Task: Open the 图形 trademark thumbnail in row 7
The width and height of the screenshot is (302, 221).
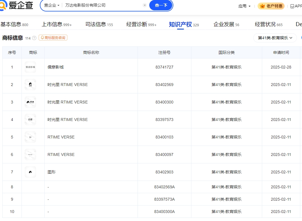Action: point(30,172)
